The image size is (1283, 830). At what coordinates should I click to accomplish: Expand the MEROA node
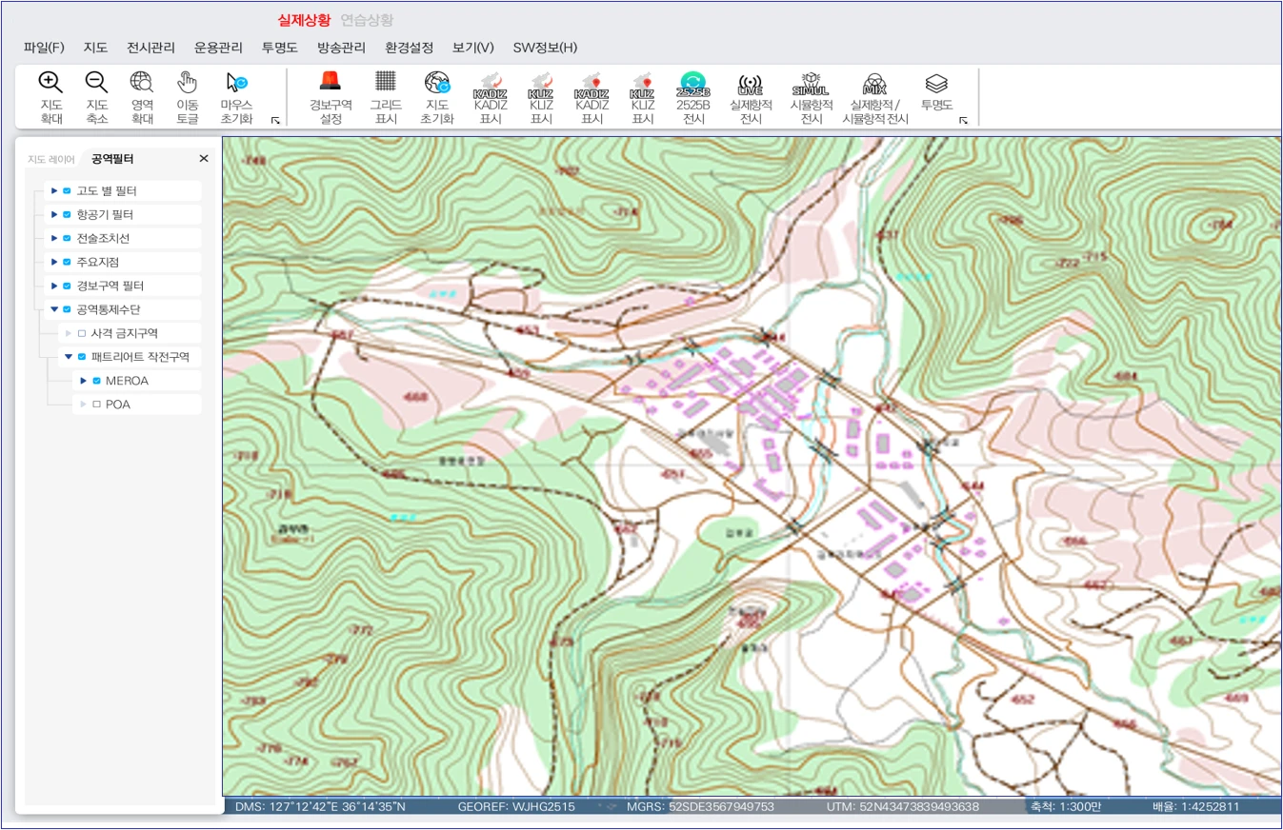[84, 381]
